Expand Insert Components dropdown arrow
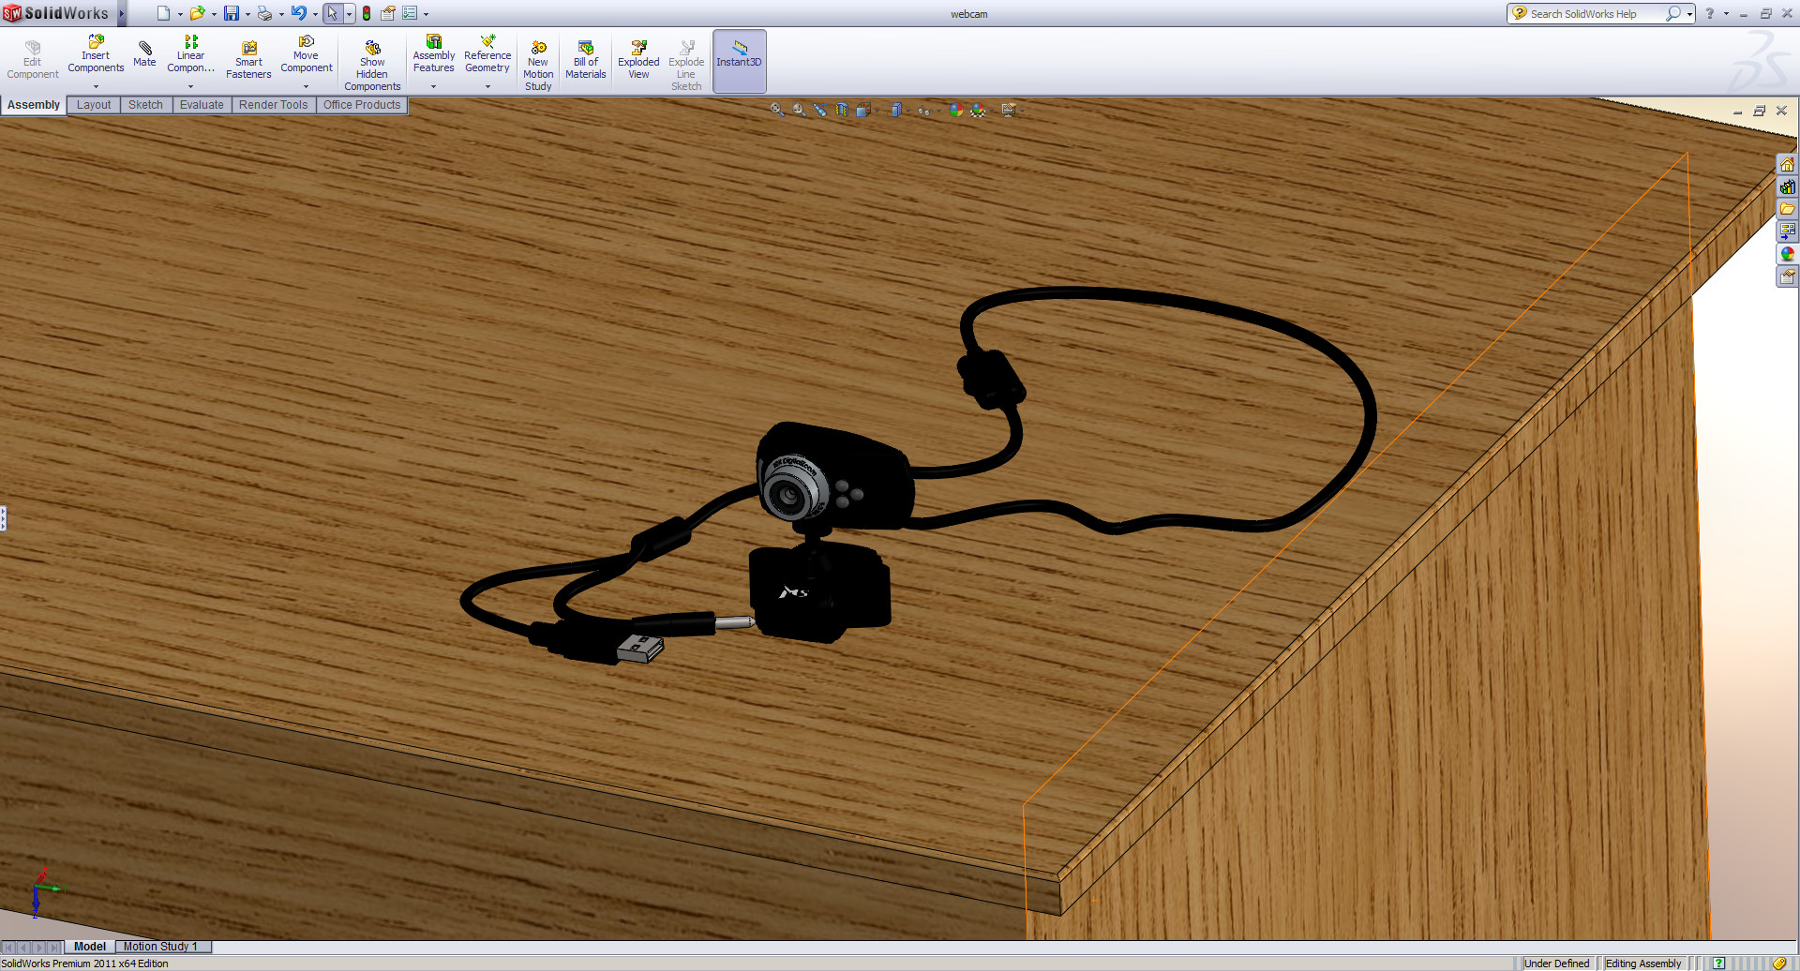The image size is (1800, 971). coord(96,87)
